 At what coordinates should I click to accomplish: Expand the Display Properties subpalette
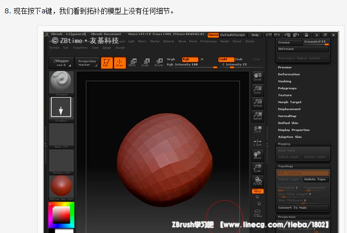click(294, 130)
